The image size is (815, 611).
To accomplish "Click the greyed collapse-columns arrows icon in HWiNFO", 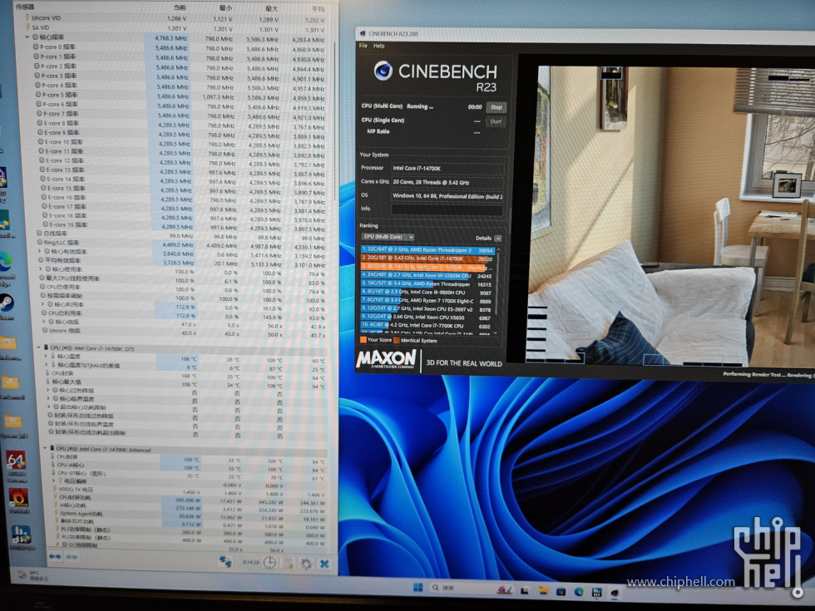I will pyautogui.click(x=72, y=556).
